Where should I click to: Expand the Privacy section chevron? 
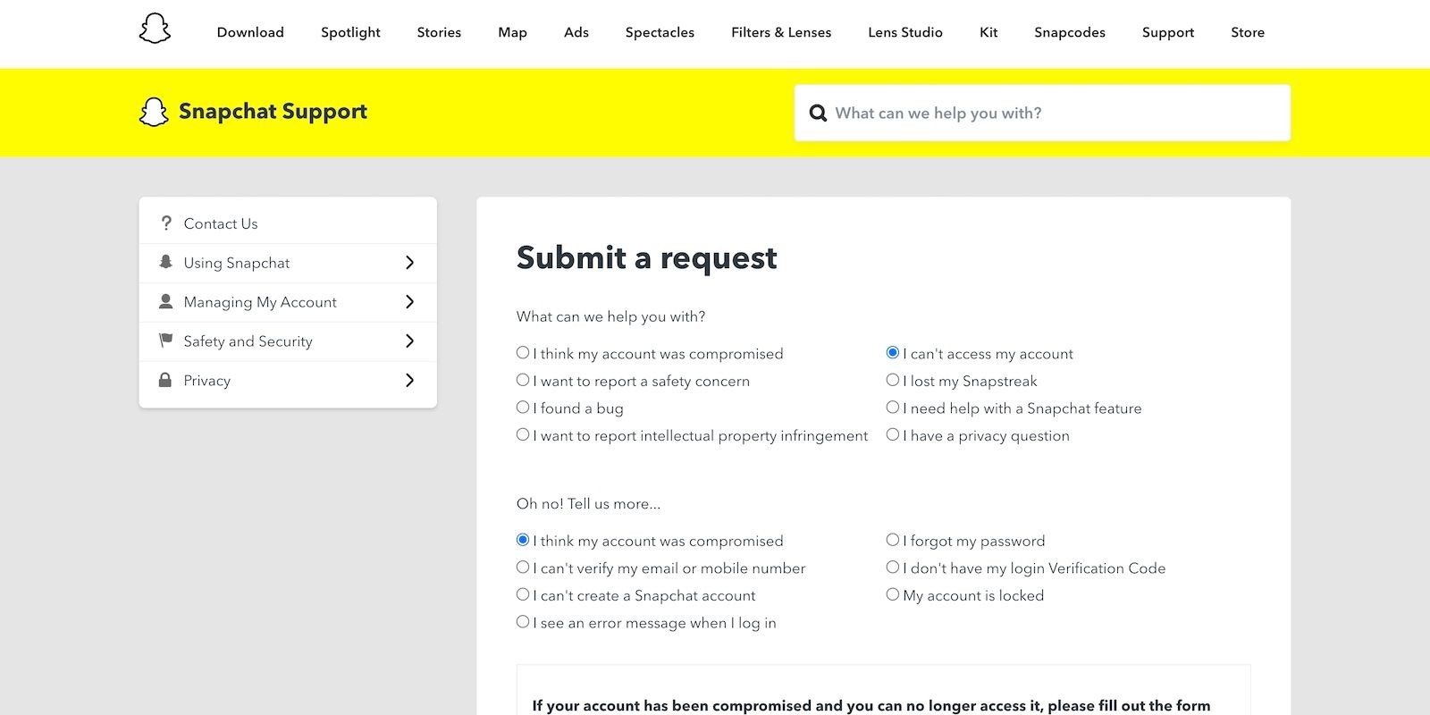(409, 381)
